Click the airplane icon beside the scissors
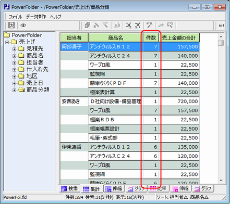 point(129,25)
